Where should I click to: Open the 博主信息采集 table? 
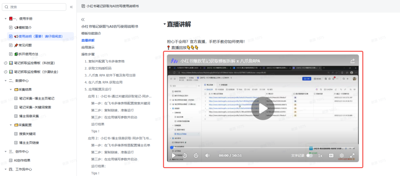(29, 116)
